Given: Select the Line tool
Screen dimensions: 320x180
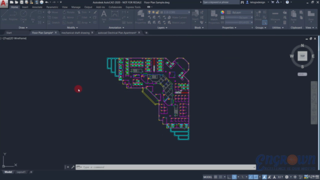Looking at the screenshot, I should pyautogui.click(x=4, y=15).
